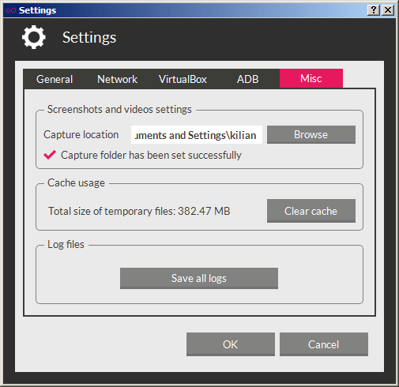Save all logs to disk

coord(199,278)
